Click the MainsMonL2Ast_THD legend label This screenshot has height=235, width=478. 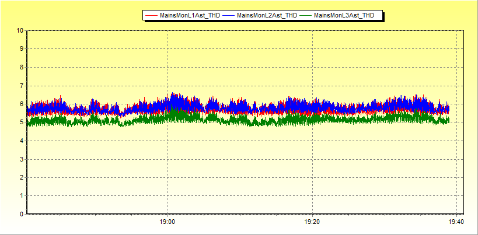coord(267,16)
